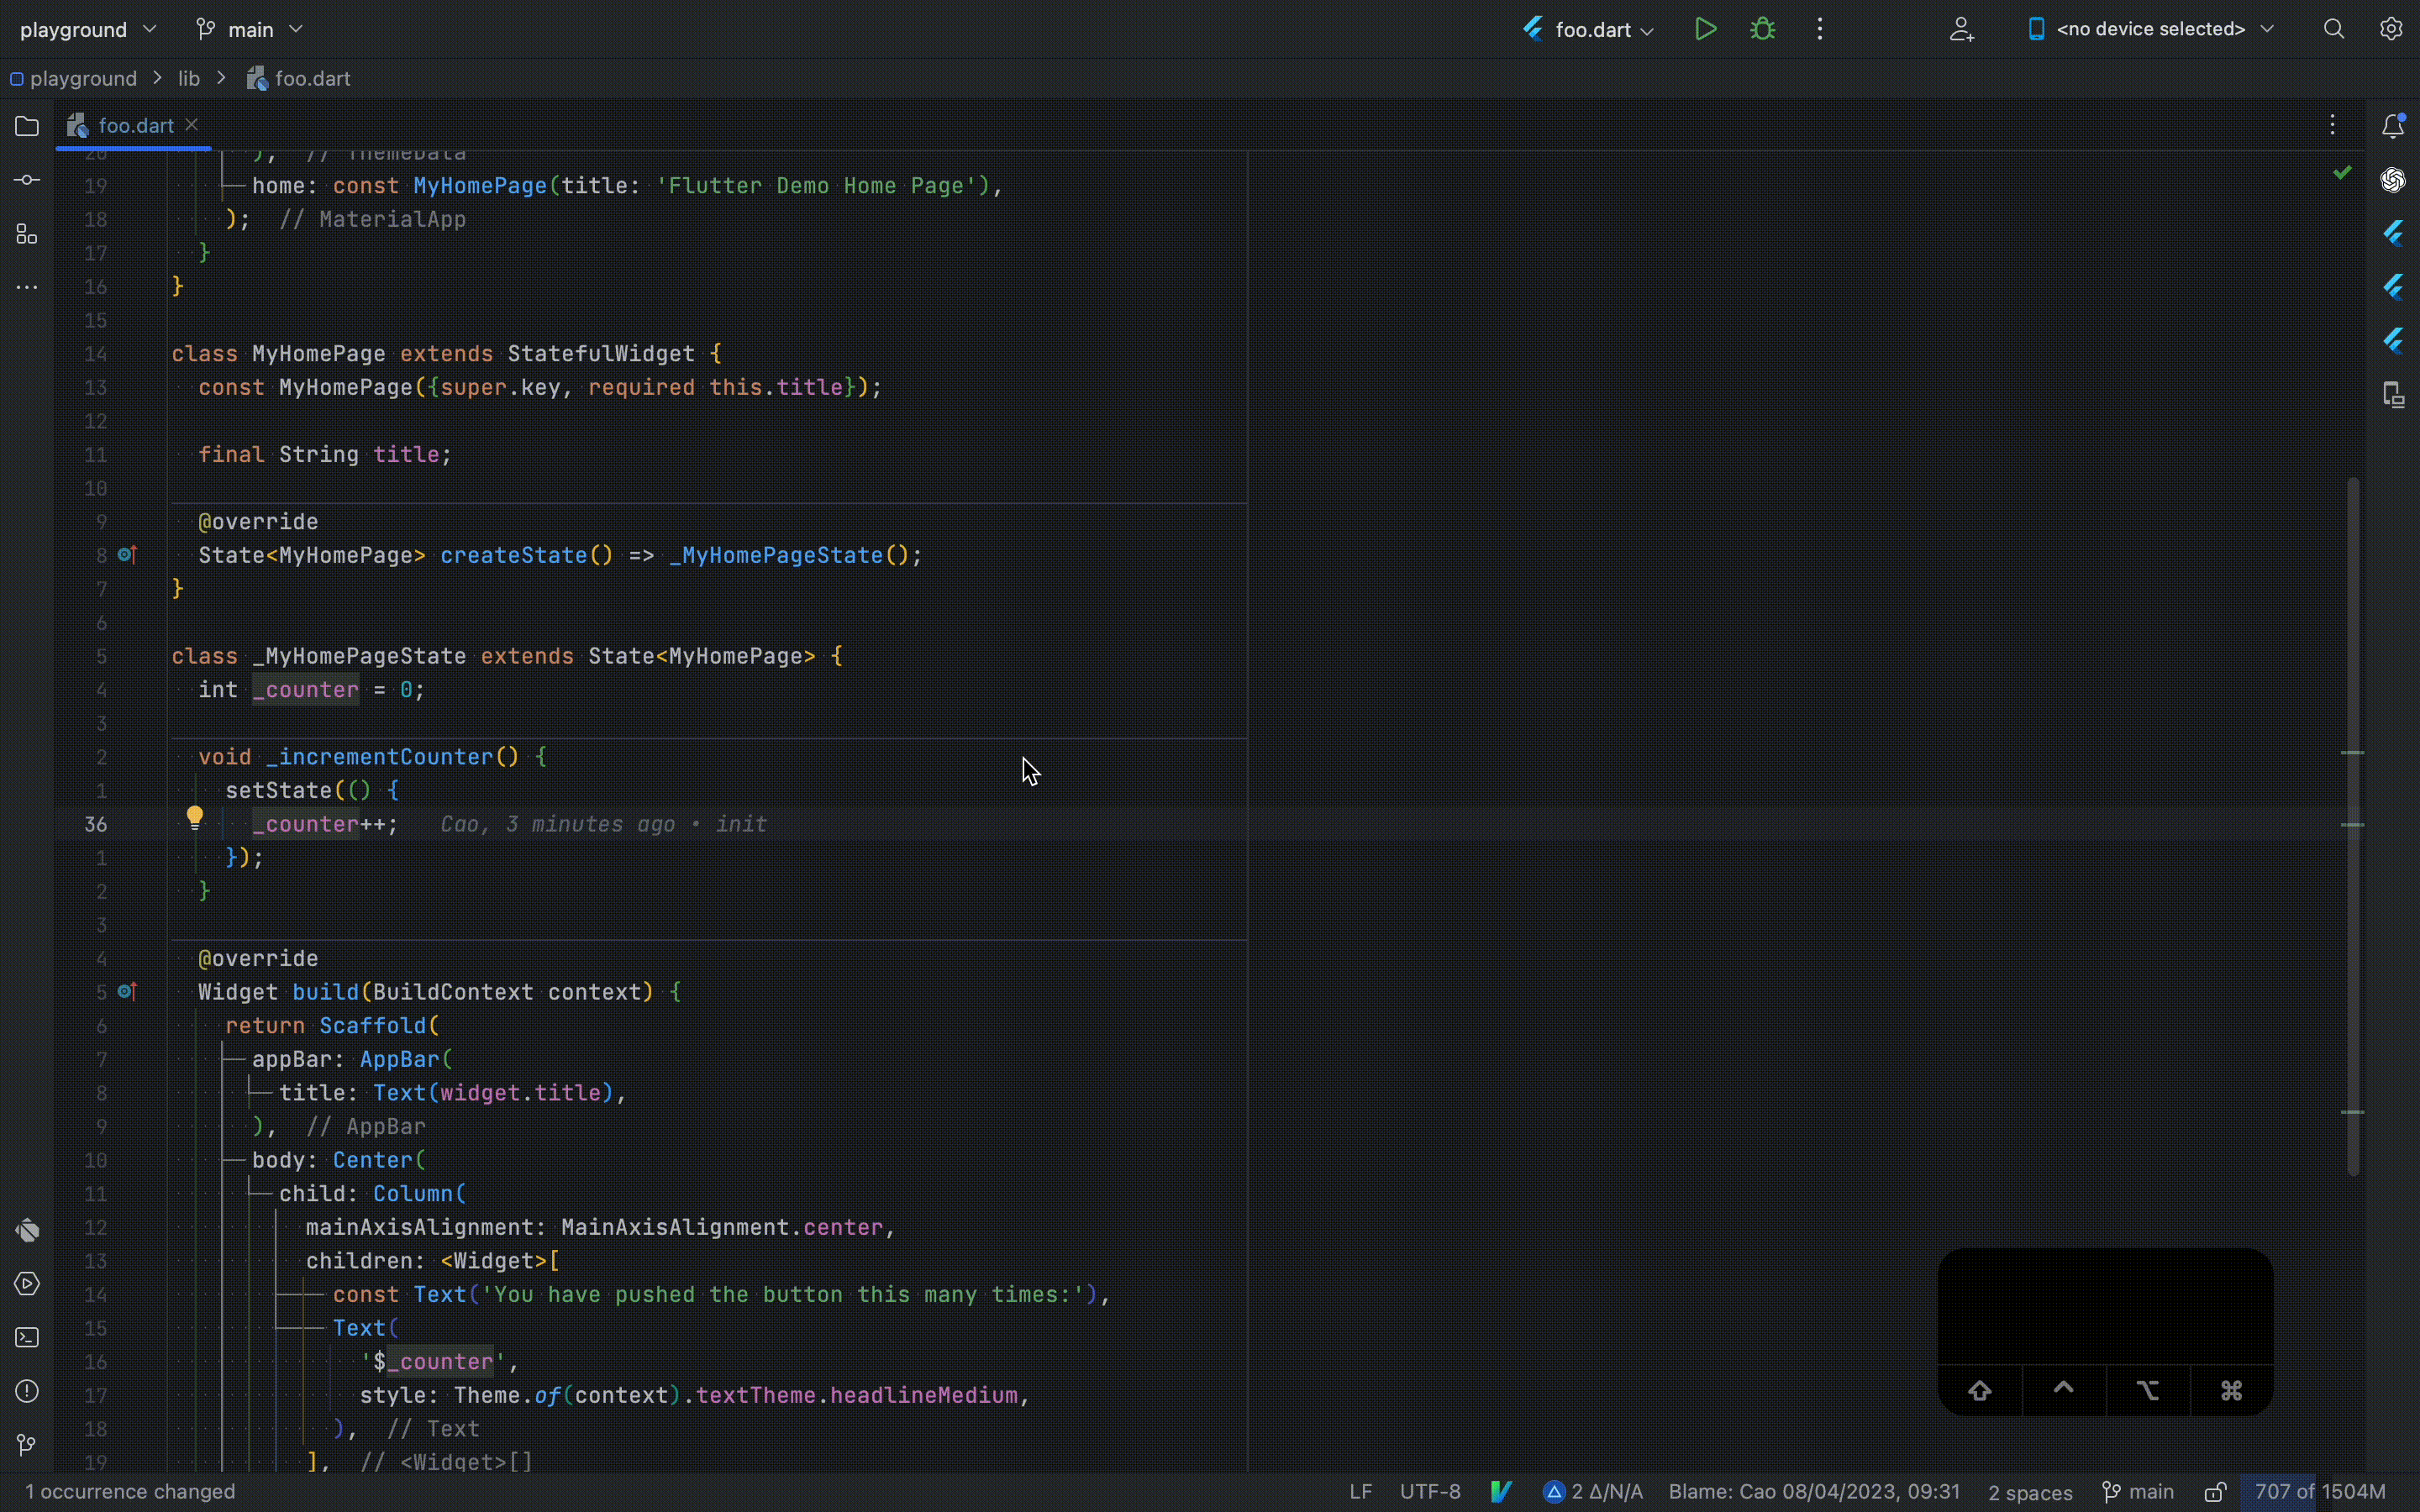This screenshot has height=1512, width=2420.
Task: Open the Structure tool window
Action: pyautogui.click(x=27, y=234)
